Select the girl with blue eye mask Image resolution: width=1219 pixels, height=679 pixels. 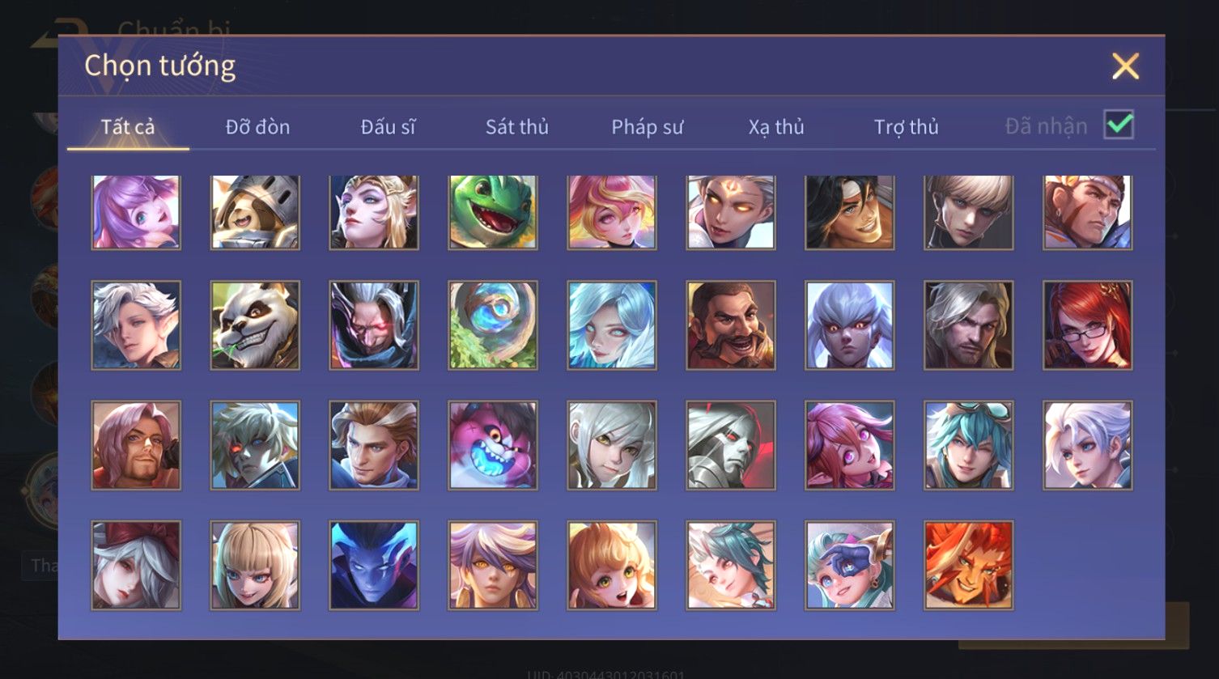[x=849, y=565]
